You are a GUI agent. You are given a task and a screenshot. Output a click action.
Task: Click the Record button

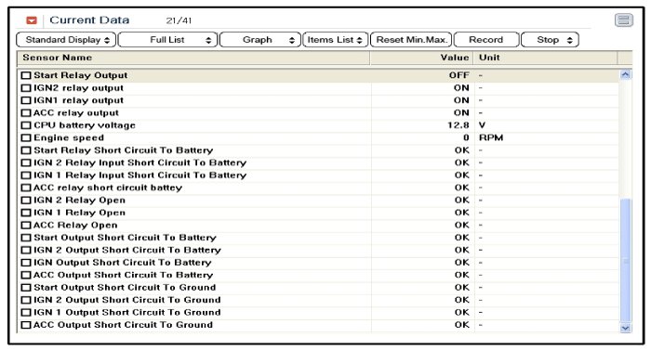(x=486, y=40)
